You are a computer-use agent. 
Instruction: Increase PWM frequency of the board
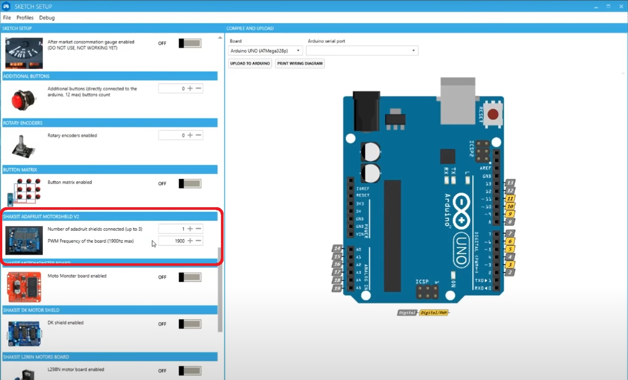pos(190,240)
